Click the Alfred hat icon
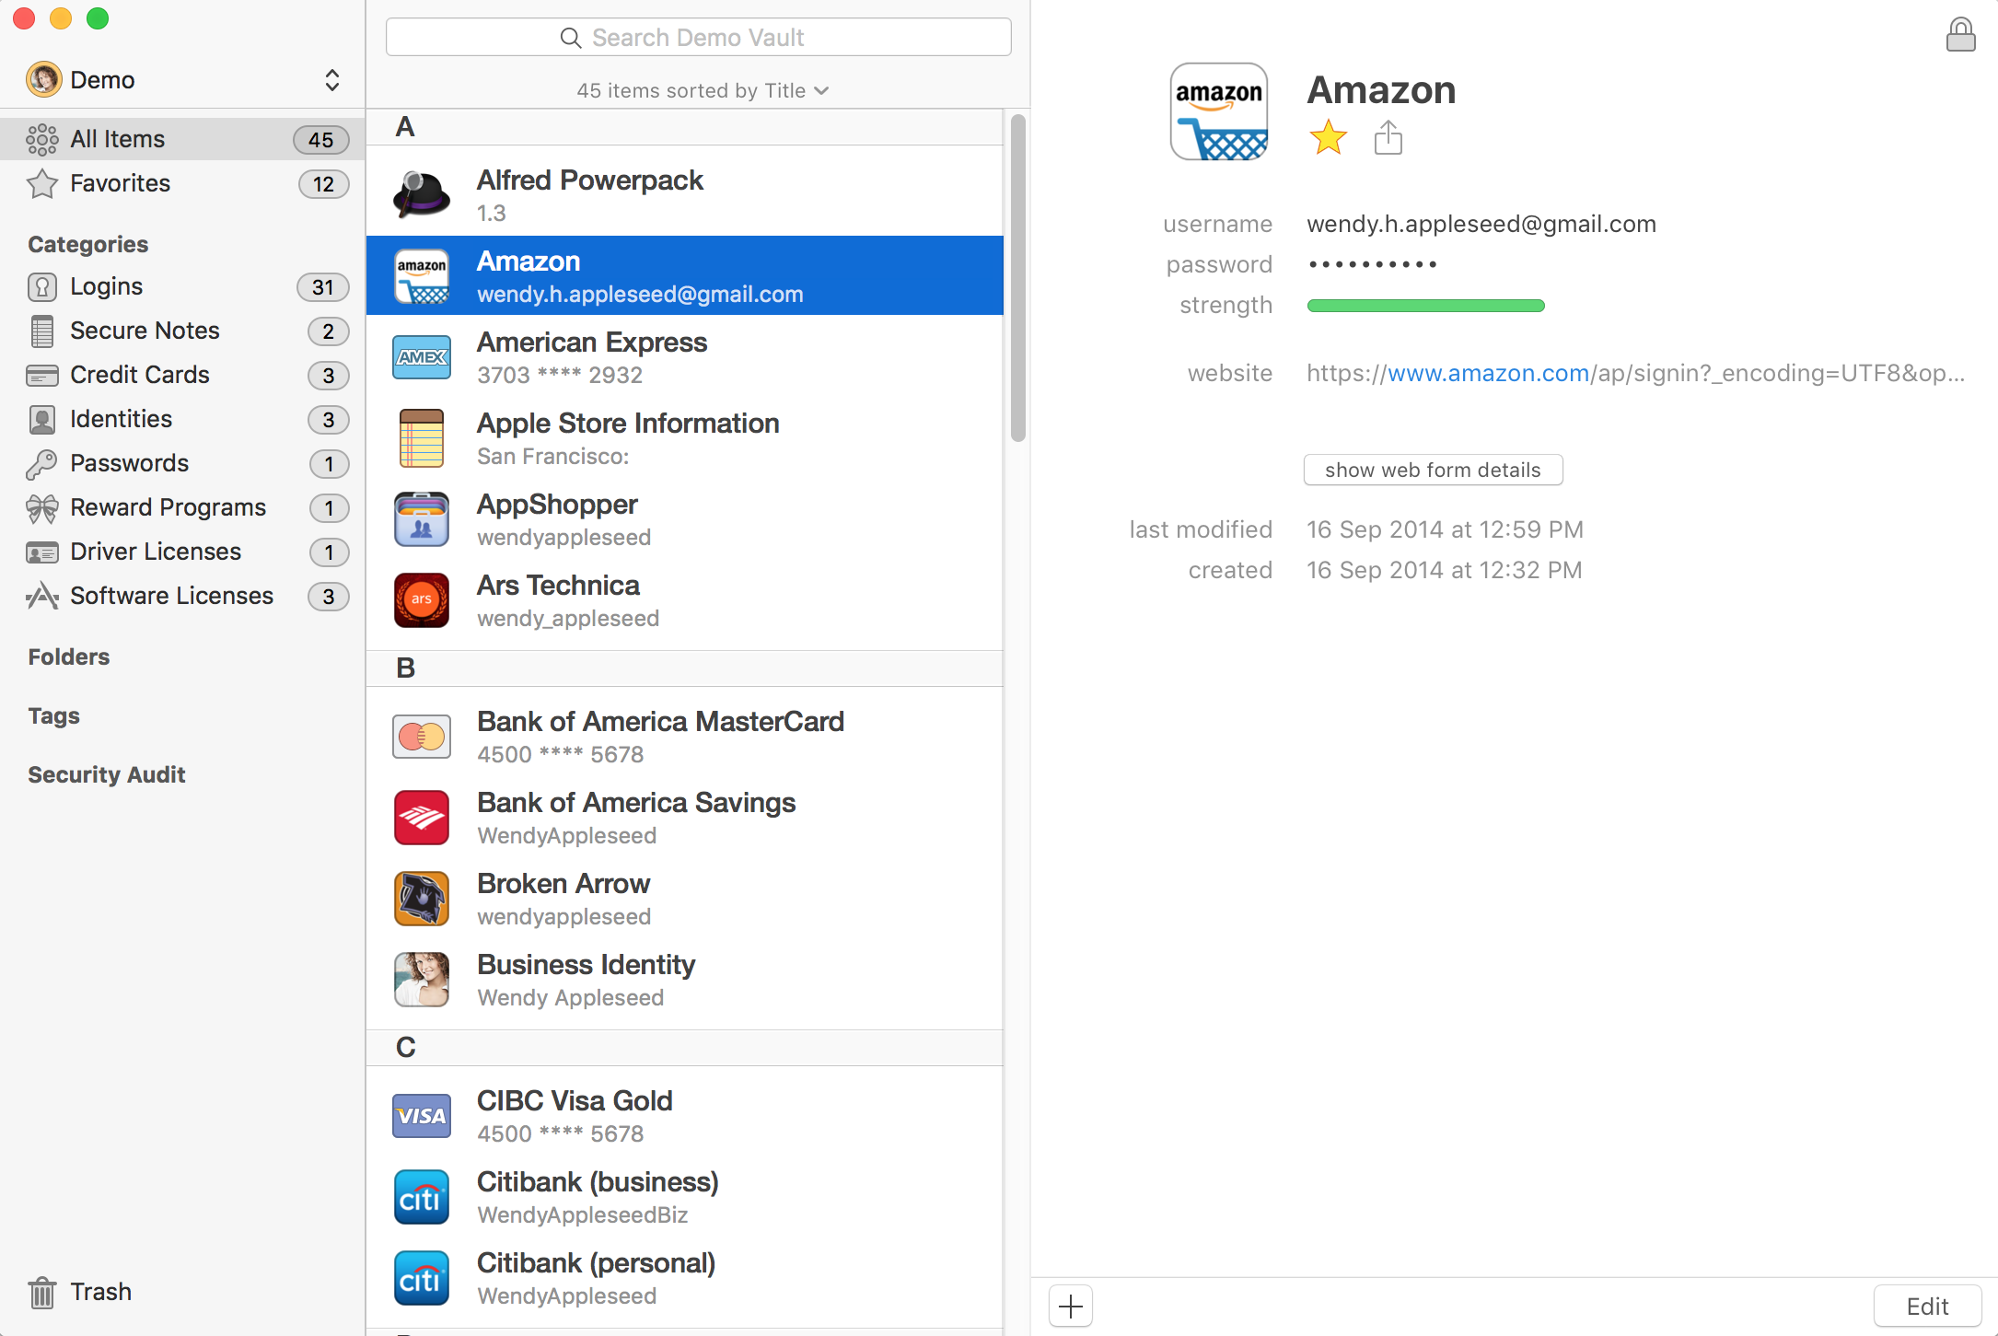The image size is (1998, 1336). [421, 195]
